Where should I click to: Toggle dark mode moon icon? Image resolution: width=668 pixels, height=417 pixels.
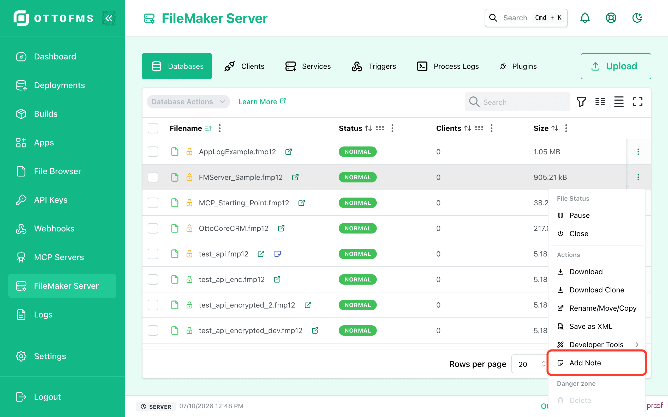(637, 18)
